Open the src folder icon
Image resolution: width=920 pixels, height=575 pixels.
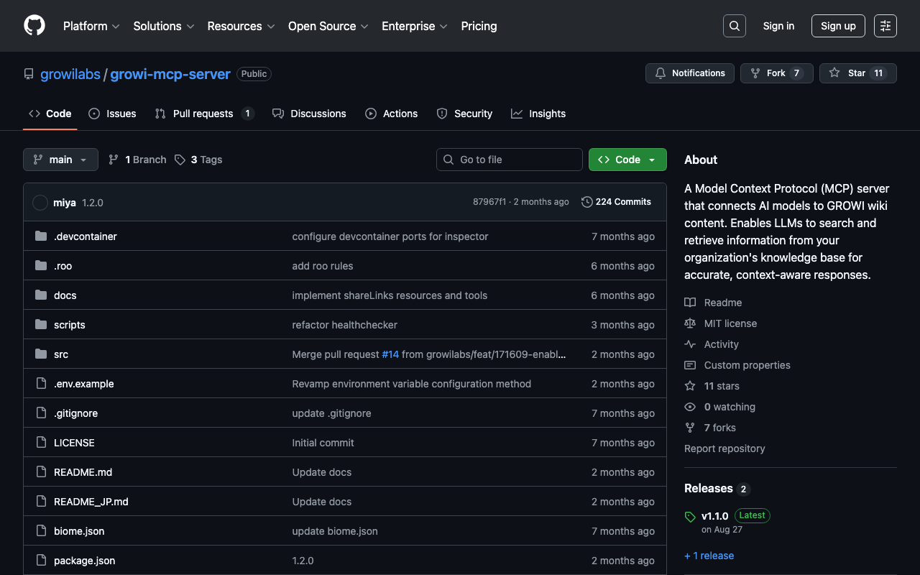coord(41,354)
